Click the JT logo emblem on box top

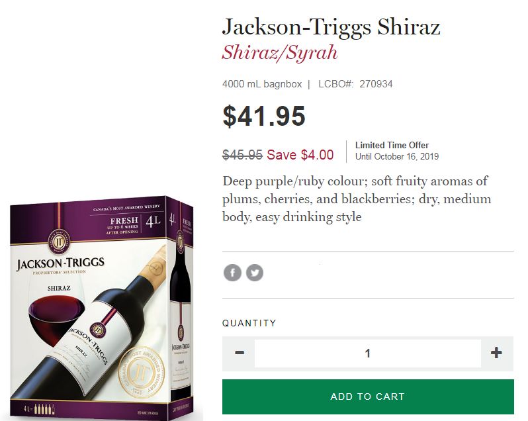click(60, 242)
